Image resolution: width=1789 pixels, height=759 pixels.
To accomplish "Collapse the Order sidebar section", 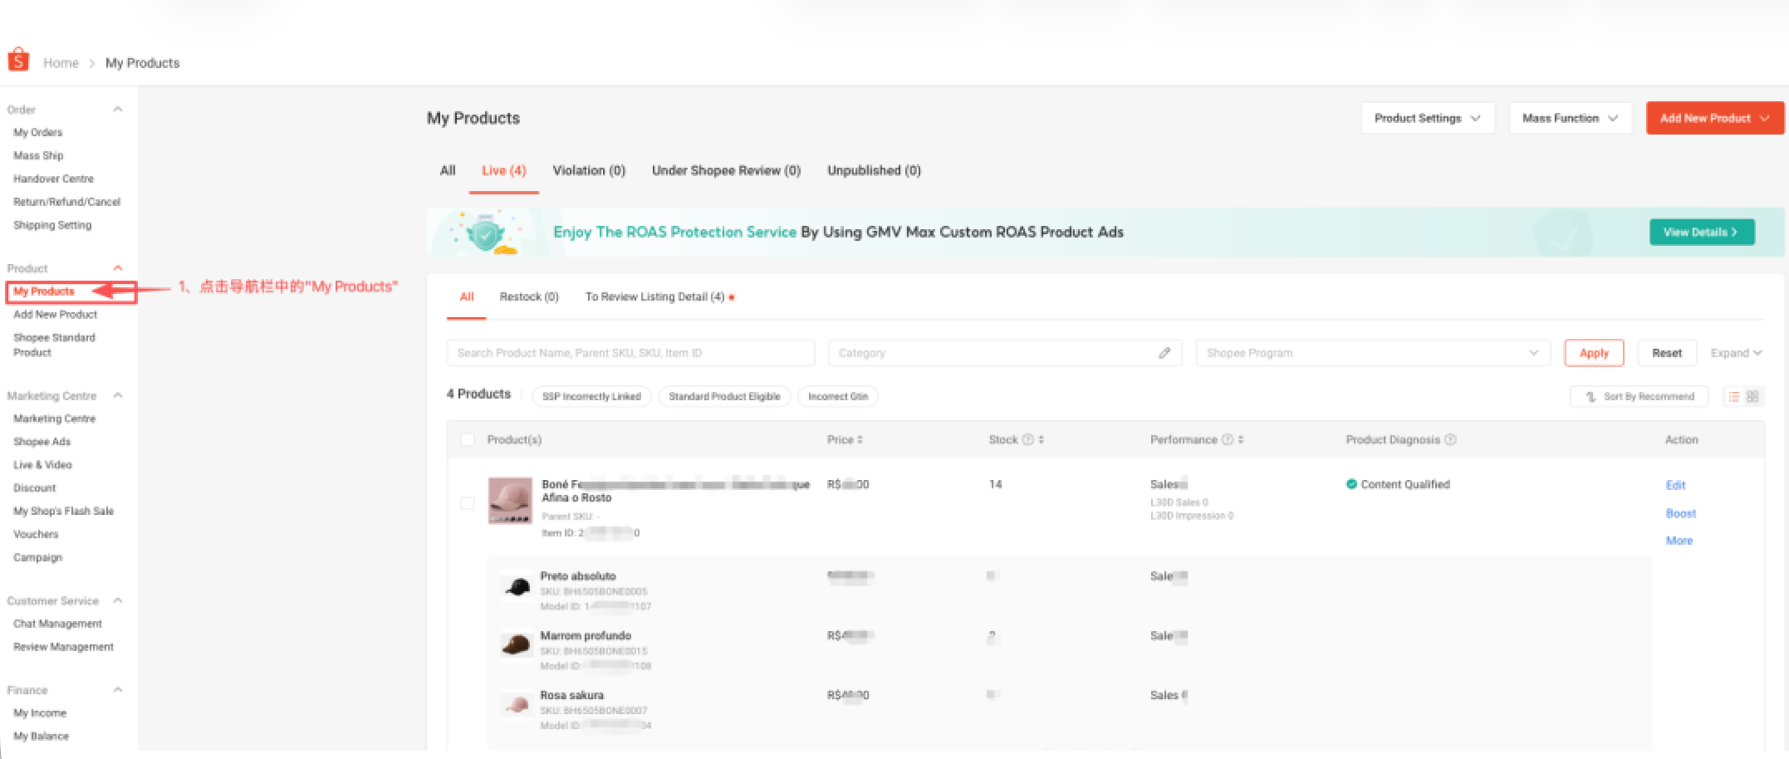I will coord(118,110).
